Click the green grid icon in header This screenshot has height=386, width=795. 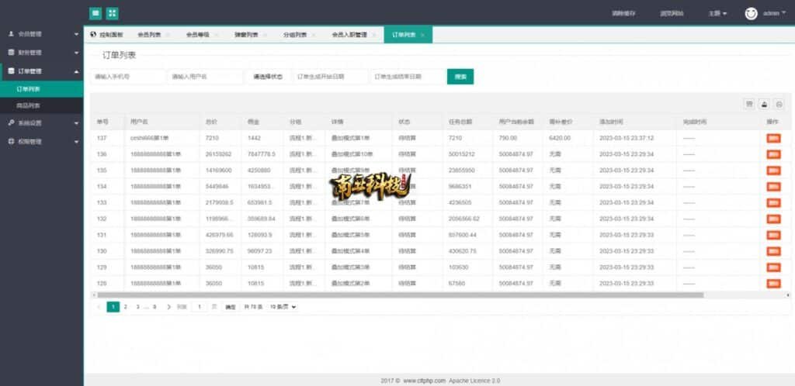[113, 13]
